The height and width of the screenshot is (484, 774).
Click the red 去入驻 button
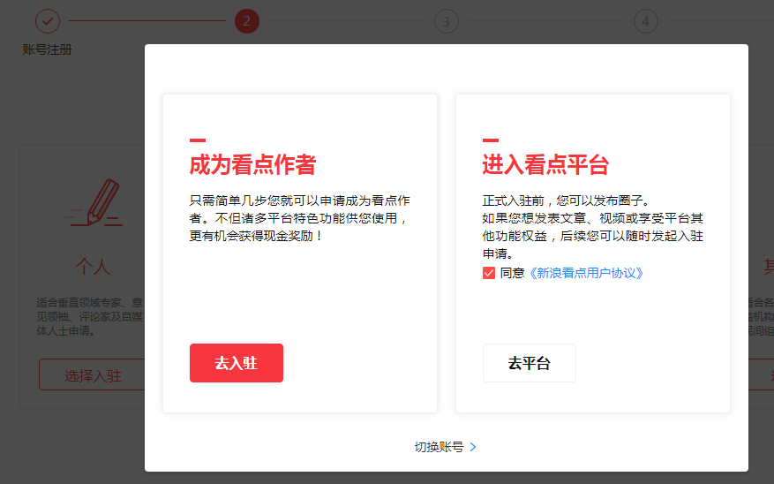coord(236,363)
